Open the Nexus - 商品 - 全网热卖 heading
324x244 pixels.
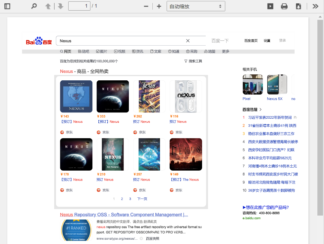(x=84, y=71)
